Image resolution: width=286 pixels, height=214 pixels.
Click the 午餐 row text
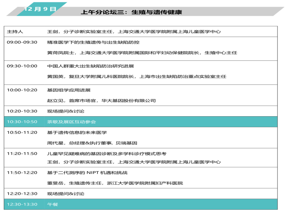click(53, 204)
